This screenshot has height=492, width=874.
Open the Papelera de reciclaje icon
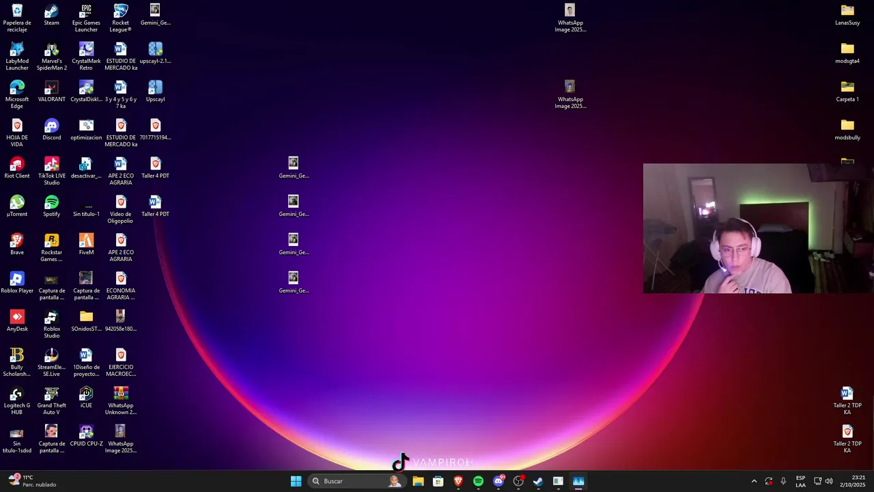17,18
